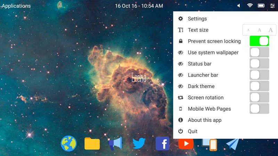Select the small text size A
278x156 pixels.
248,30
